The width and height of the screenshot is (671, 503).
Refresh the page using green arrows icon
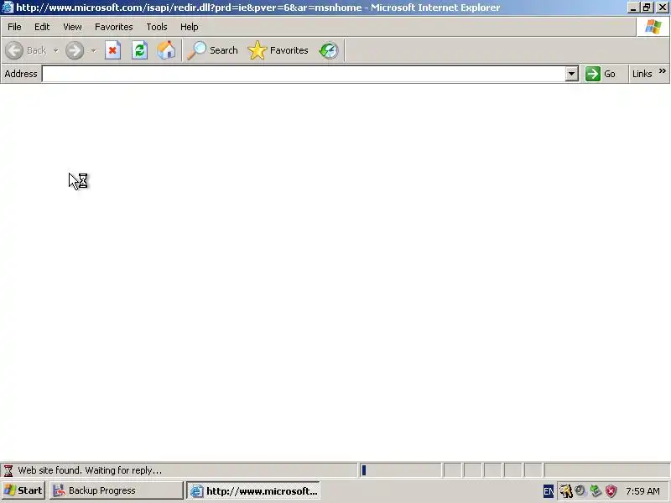(x=139, y=50)
